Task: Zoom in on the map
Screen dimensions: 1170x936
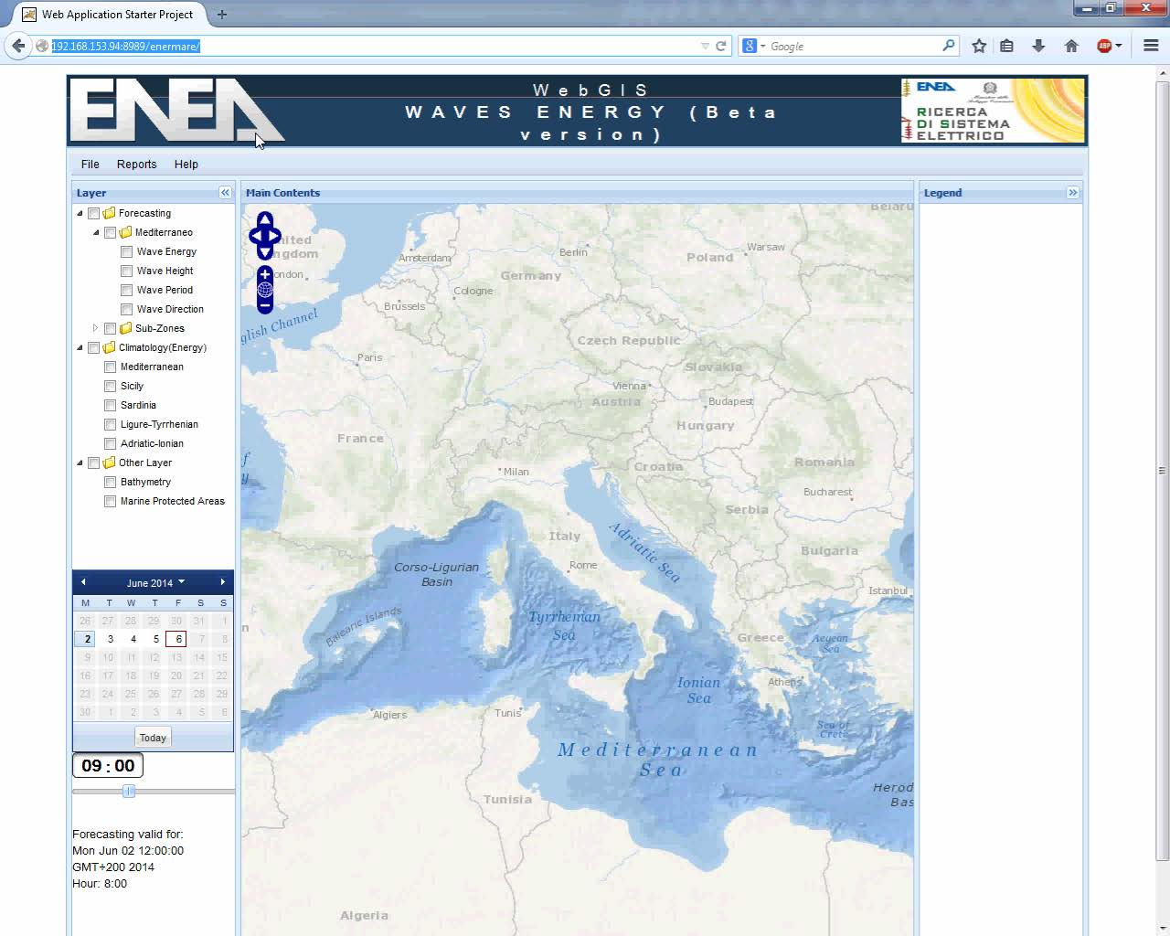Action: tap(265, 274)
